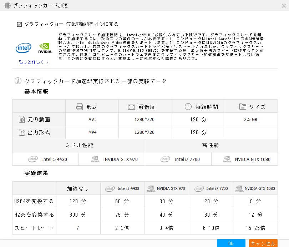Close the グラフィックカード加速 dialog

coord(284,6)
